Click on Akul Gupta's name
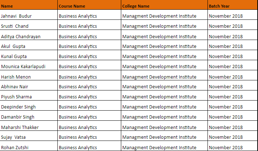The image size is (258, 151). pos(13,46)
